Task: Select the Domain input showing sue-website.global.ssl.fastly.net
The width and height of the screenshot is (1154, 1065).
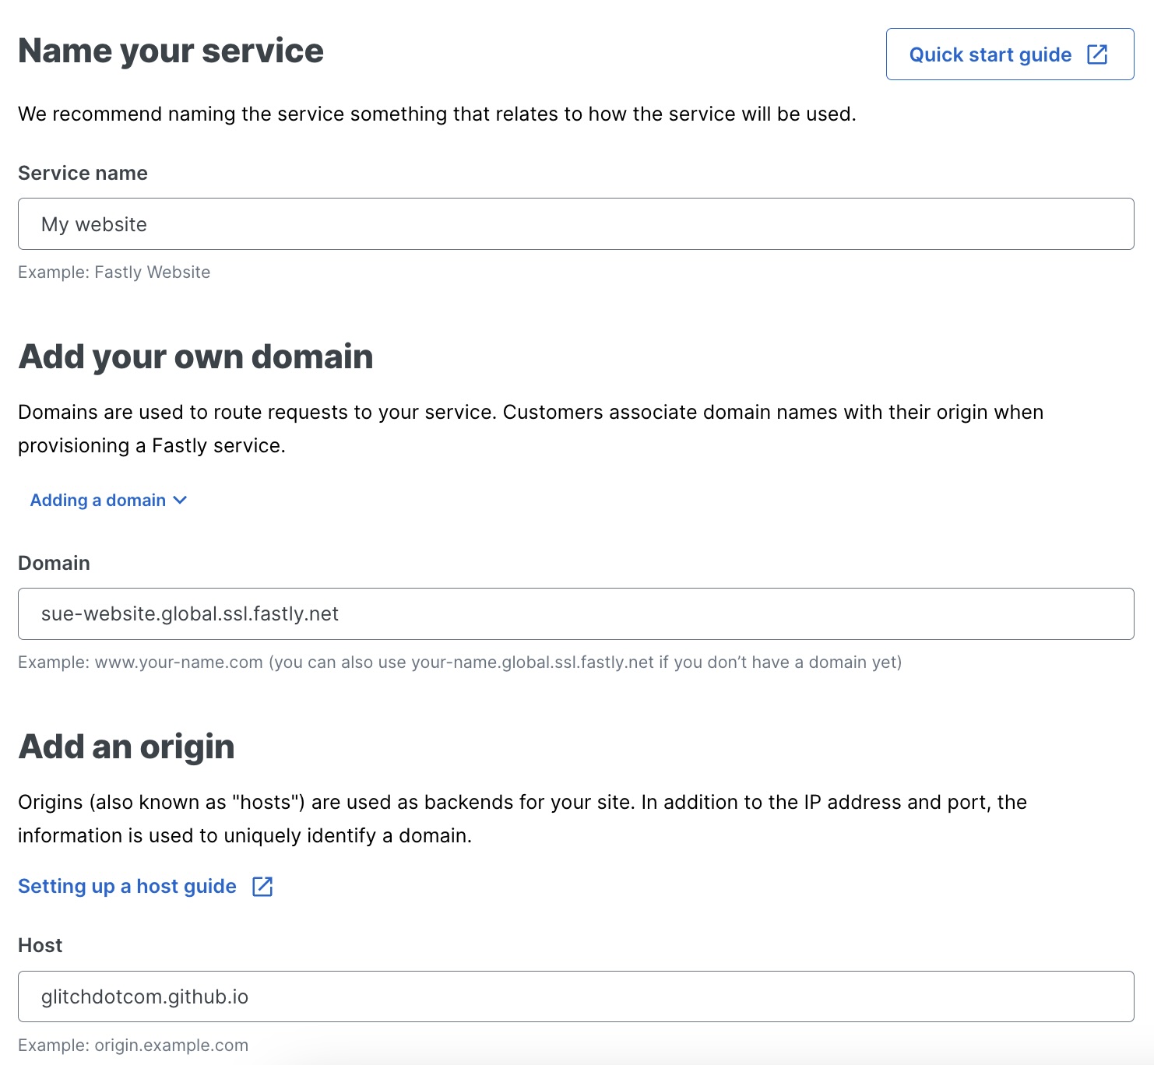Action: tap(576, 613)
